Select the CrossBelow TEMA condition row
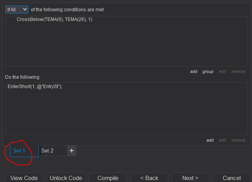The height and width of the screenshot is (182, 252). (x=55, y=19)
